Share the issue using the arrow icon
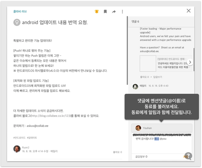 point(114,12)
